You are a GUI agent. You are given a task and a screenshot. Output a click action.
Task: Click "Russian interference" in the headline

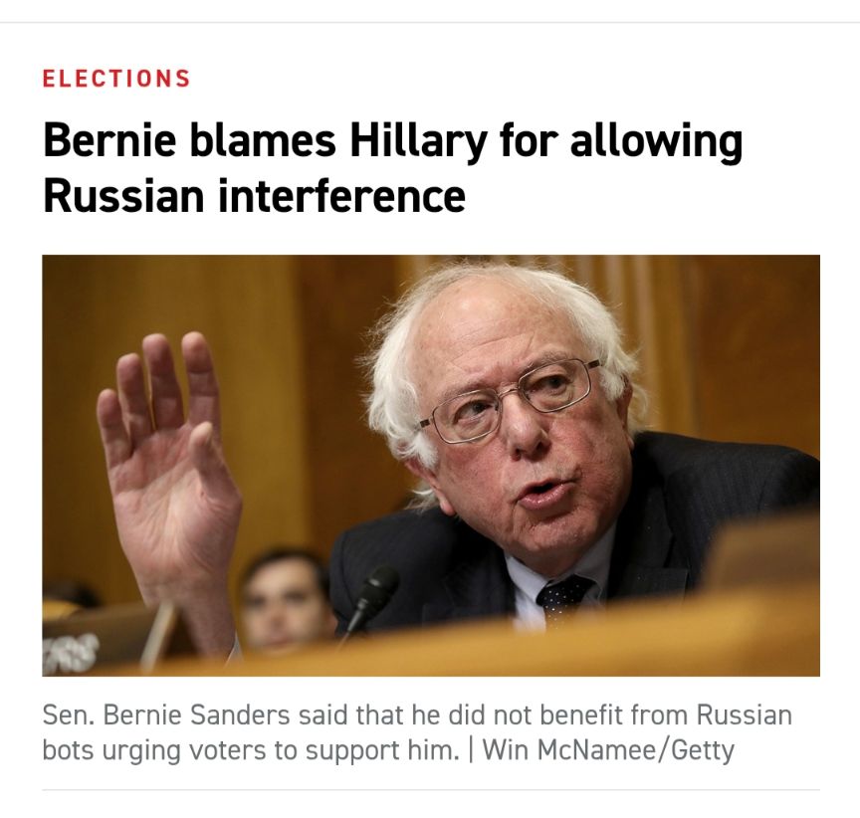[x=254, y=196]
